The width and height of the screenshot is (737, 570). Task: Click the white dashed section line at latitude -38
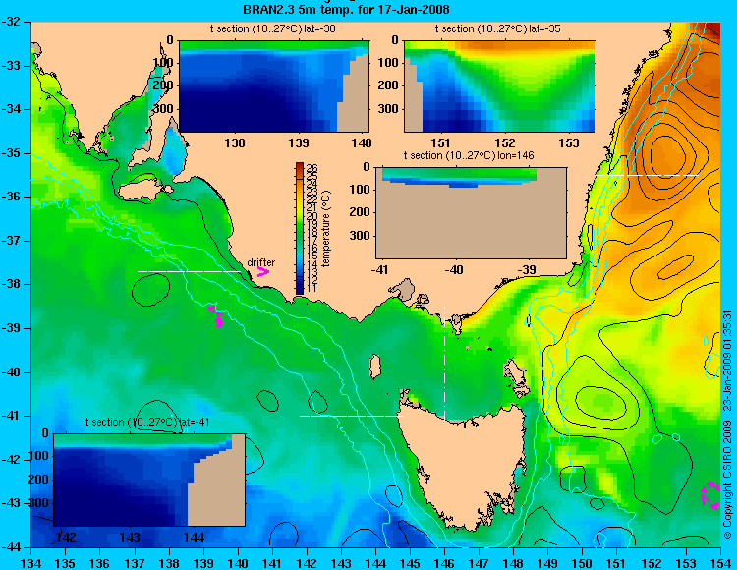[x=190, y=271]
